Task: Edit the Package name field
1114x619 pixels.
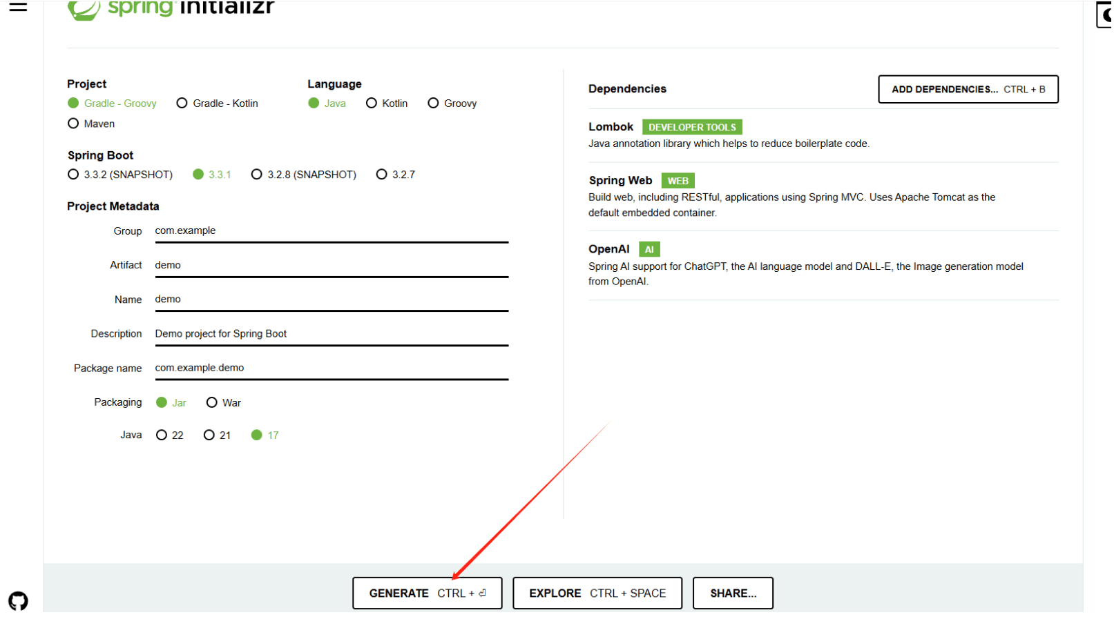Action: [x=332, y=368]
